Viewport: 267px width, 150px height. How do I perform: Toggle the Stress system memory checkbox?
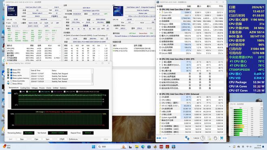coord(11,78)
